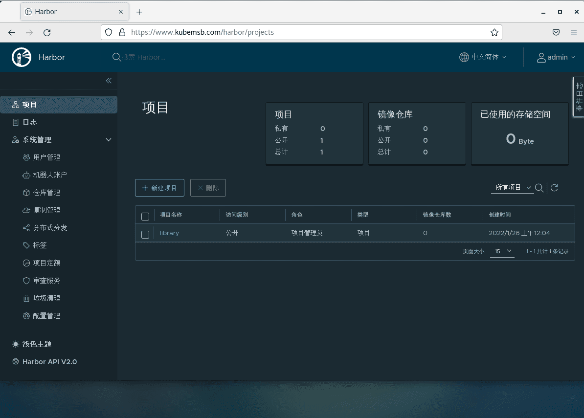Screen dimensions: 584x418
Task: Close the Harbor browser tab
Action: click(121, 12)
